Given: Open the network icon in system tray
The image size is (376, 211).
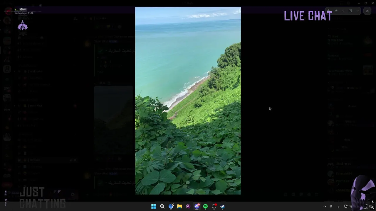Looking at the screenshot, I should coord(346,206).
